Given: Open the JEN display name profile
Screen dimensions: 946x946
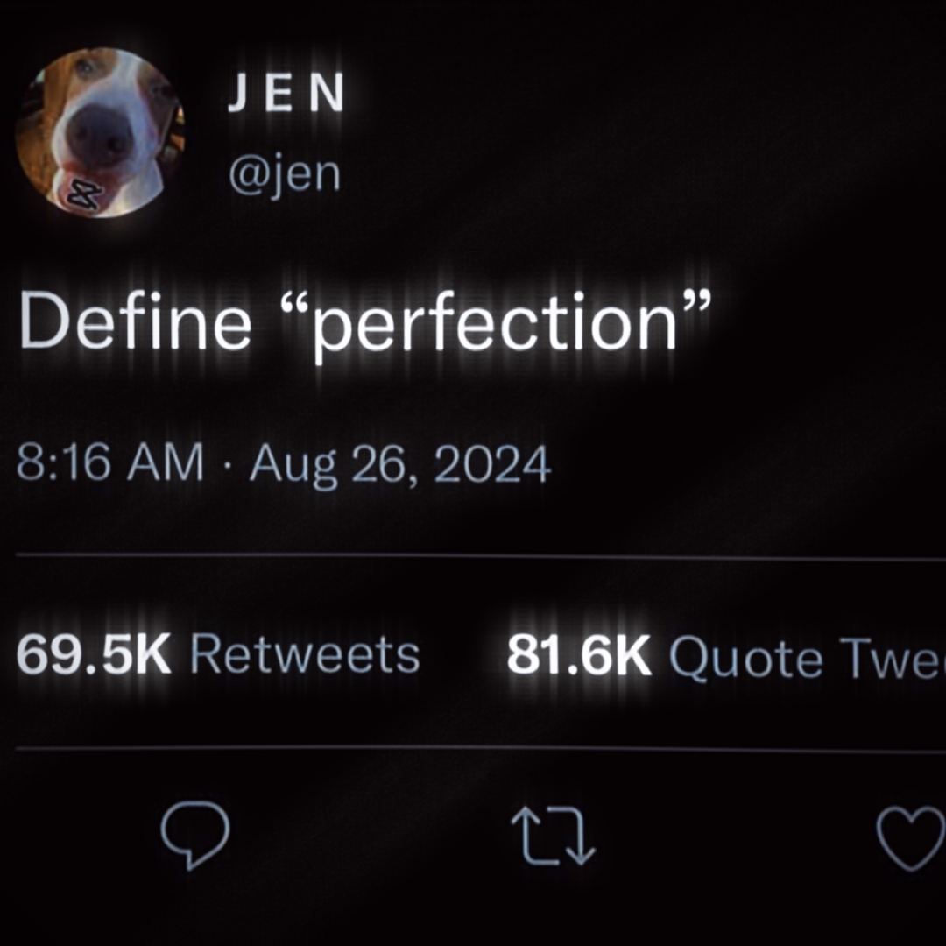Looking at the screenshot, I should click(x=286, y=95).
